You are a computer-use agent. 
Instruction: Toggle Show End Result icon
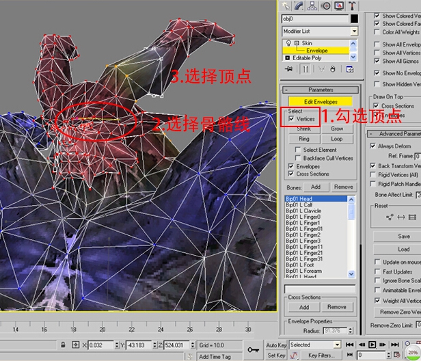305,69
